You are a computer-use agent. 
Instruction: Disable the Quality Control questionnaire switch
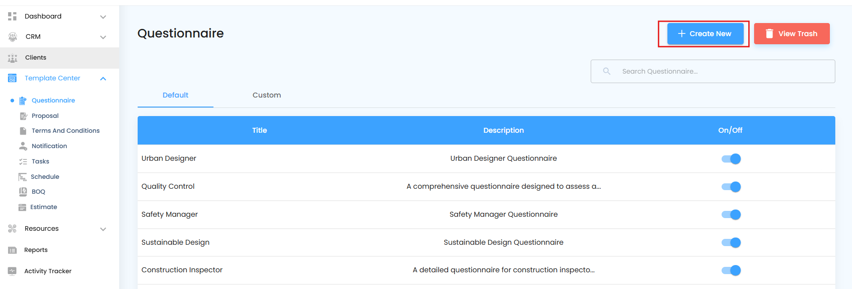point(731,187)
